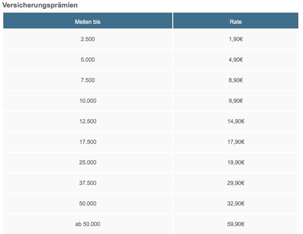
Task: Select the 25.000 miles cell
Action: point(88,163)
